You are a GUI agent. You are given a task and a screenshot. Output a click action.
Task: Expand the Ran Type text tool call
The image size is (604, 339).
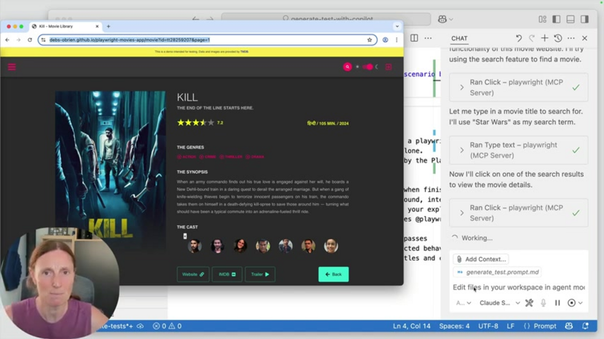point(462,150)
